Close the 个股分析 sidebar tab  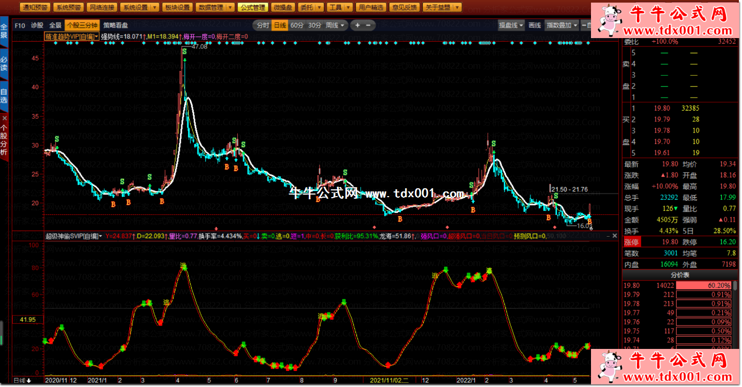[4, 118]
